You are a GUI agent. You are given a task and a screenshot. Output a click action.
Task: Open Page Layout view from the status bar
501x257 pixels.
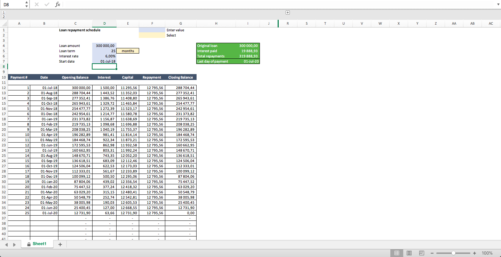click(x=409, y=253)
